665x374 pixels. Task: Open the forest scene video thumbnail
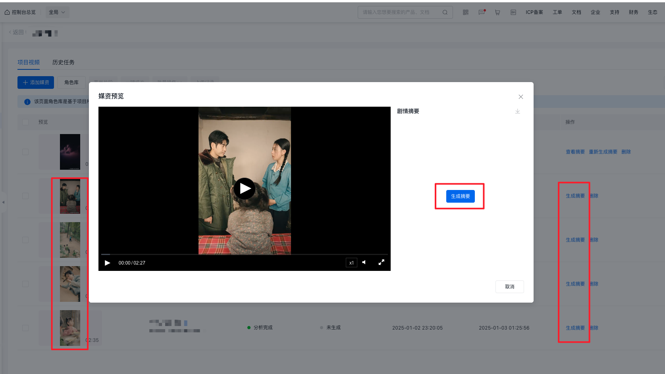point(70,240)
